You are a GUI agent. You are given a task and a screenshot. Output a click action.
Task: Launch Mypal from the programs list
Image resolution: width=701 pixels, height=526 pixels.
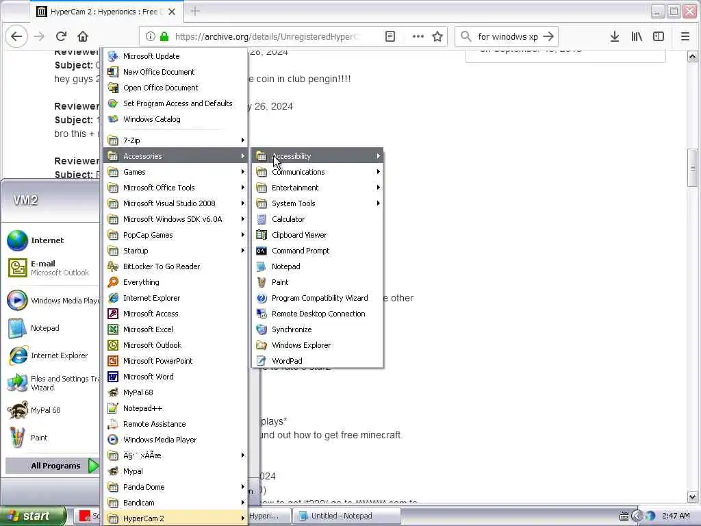click(x=176, y=471)
